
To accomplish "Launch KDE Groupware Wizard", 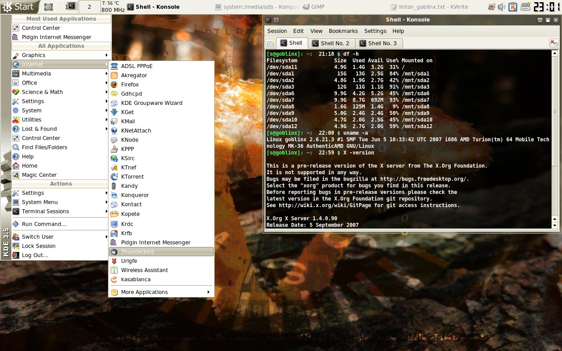I will [x=161, y=103].
